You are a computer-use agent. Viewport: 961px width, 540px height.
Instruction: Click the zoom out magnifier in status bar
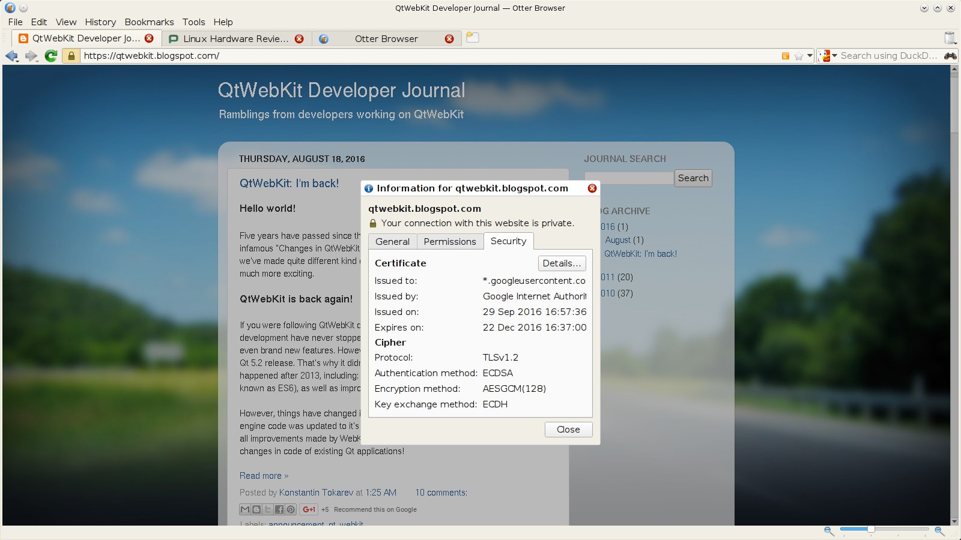tap(829, 531)
